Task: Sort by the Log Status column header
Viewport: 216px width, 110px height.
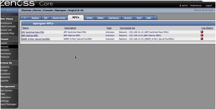Action: click(207, 28)
